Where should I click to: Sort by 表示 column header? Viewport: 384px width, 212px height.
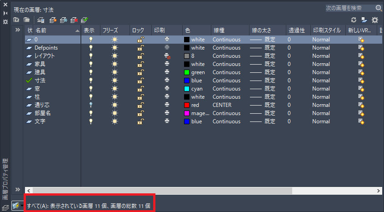coord(90,30)
